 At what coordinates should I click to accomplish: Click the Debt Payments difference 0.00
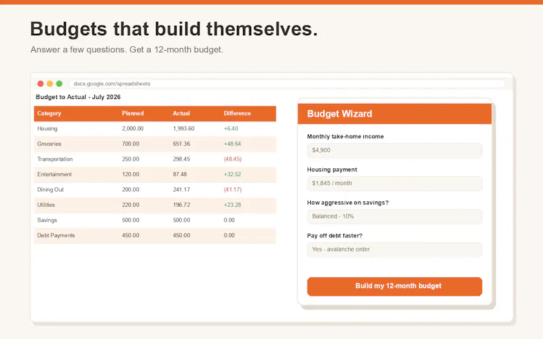coord(229,235)
